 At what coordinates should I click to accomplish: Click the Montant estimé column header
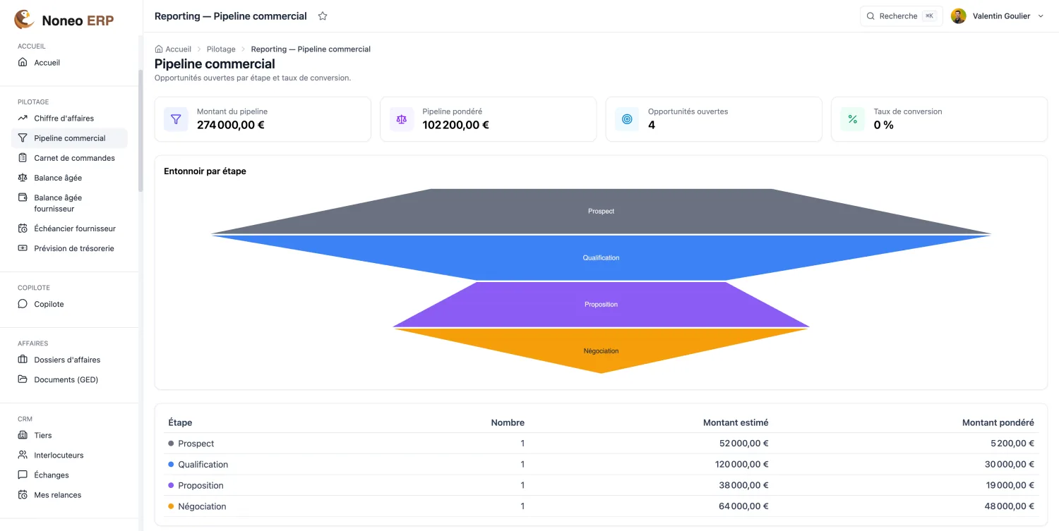[736, 422]
